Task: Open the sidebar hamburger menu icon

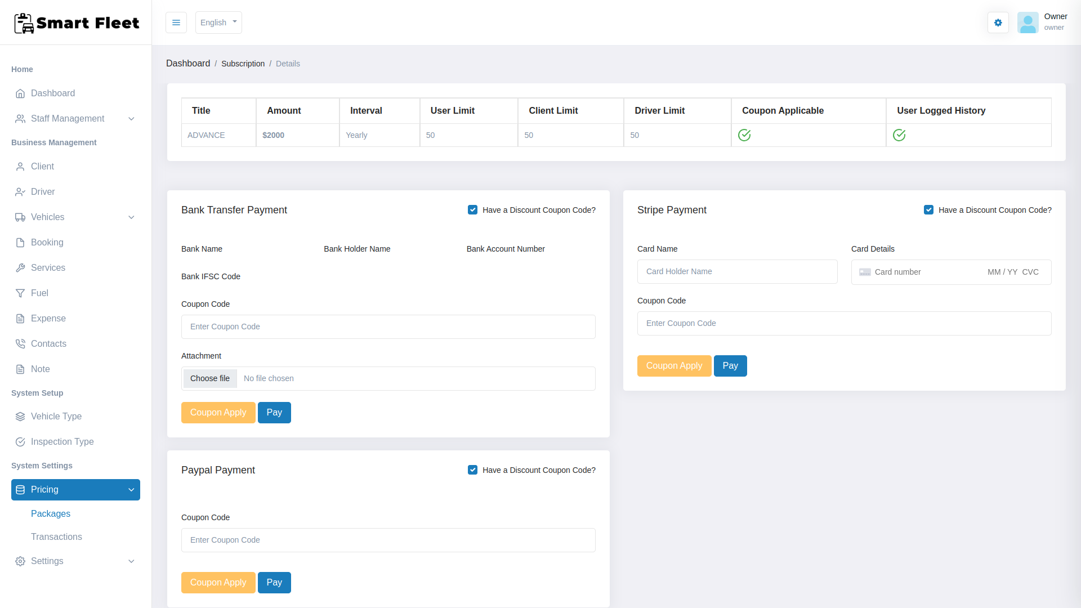Action: pos(176,23)
